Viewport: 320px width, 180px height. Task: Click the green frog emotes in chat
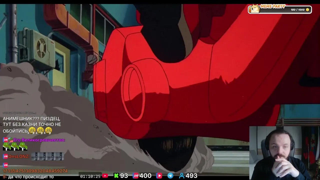15,146
